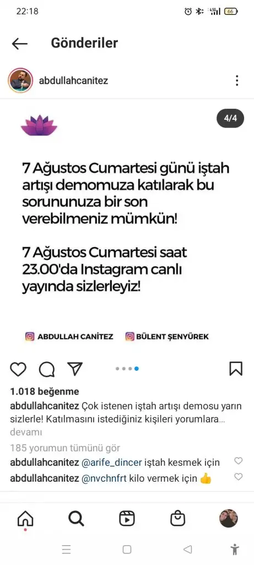Tap the back arrow beside Gönderiler
Screen dimensions: 254x565
19,44
